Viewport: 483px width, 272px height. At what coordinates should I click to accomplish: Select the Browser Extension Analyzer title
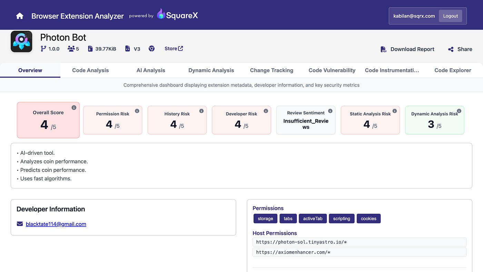(x=77, y=16)
